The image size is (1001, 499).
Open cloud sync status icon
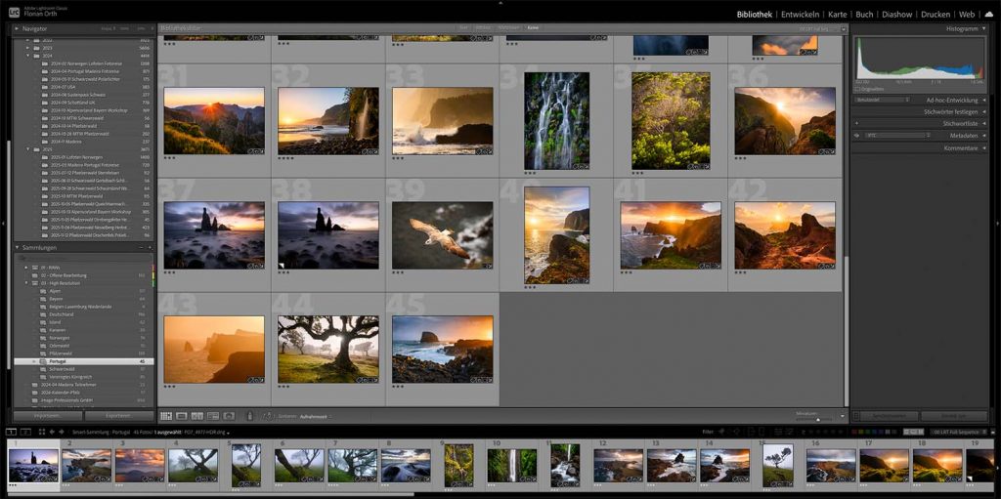(989, 14)
